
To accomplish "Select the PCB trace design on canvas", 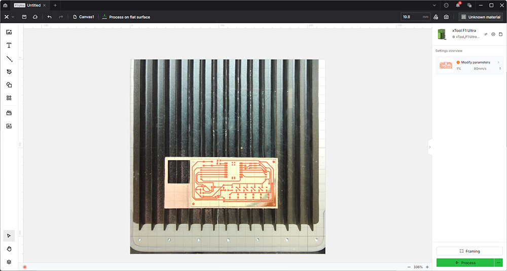I will click(x=234, y=183).
